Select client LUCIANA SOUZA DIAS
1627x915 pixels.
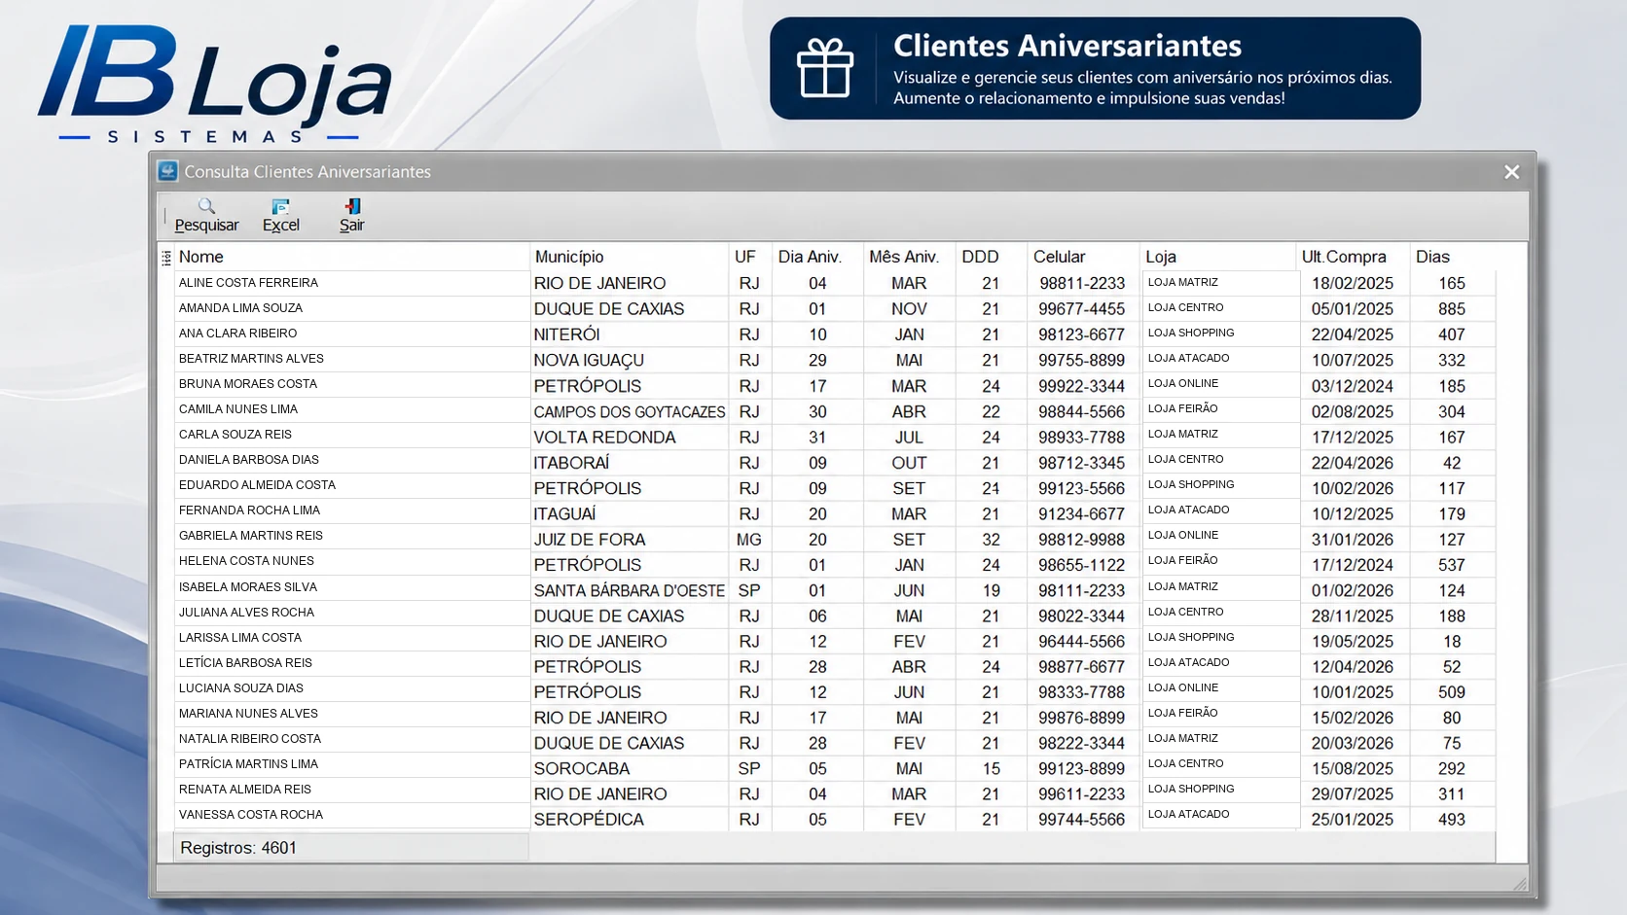240,688
